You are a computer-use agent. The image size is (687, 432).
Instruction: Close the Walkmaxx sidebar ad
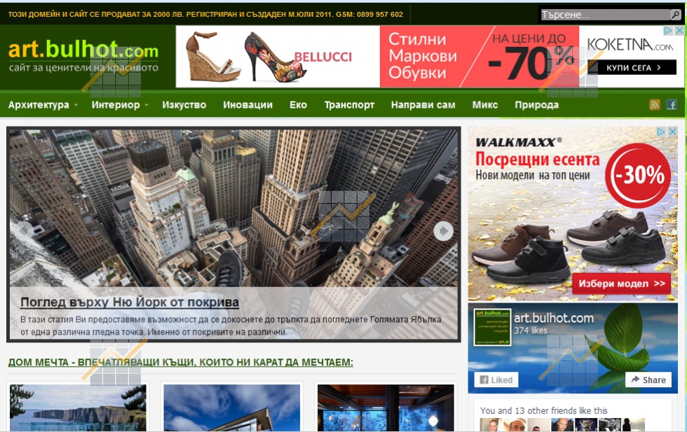(x=672, y=132)
